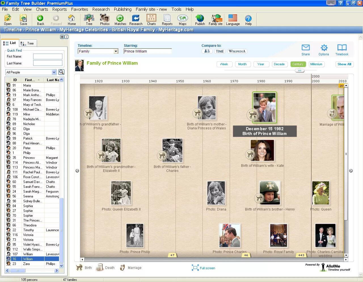Image resolution: width=363 pixels, height=282 pixels.
Task: Select the Birth of Prince William event photo
Action: pyautogui.click(x=264, y=107)
